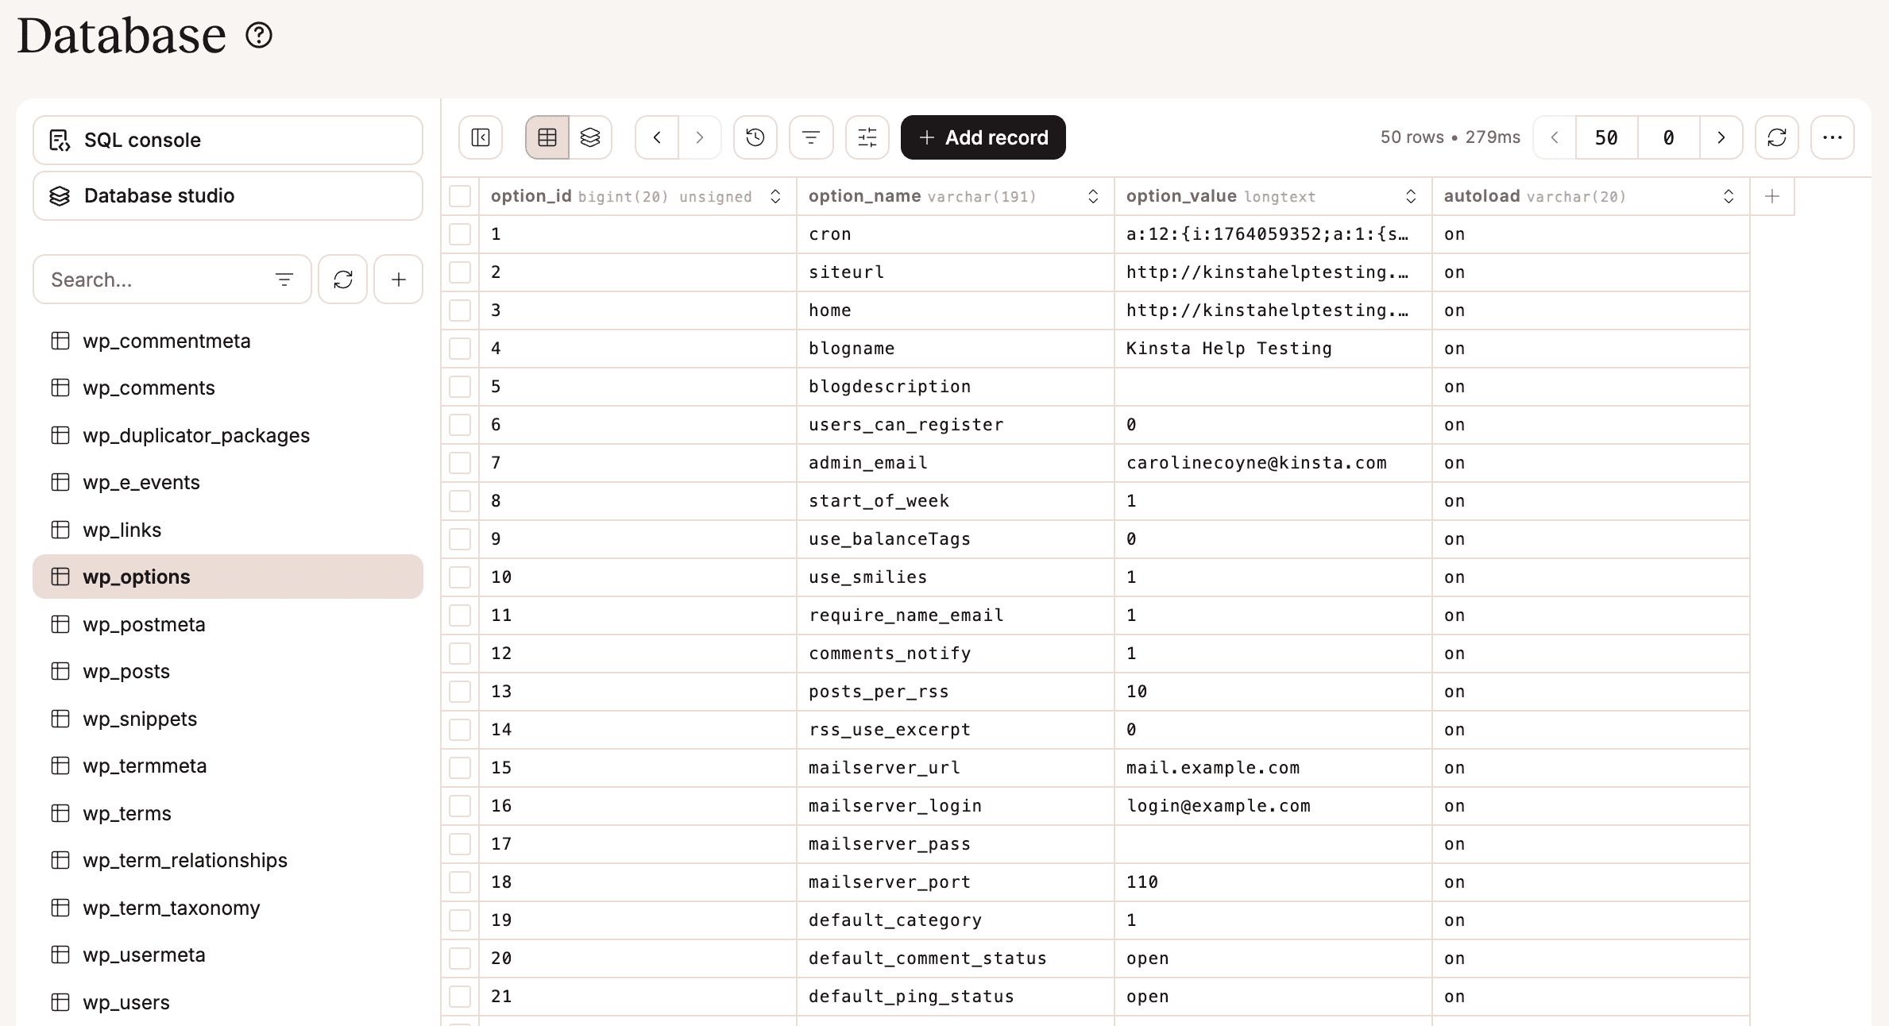Open sorting options for option_name column
The width and height of the screenshot is (1889, 1026).
(1094, 195)
